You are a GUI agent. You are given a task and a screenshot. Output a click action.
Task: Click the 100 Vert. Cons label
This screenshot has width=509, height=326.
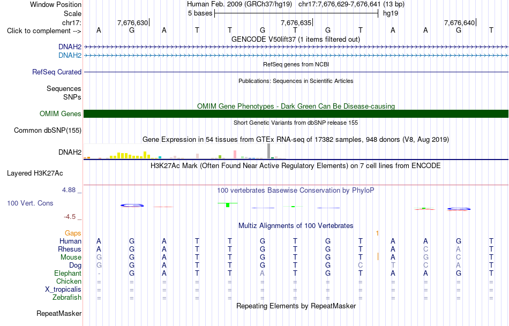click(30, 203)
